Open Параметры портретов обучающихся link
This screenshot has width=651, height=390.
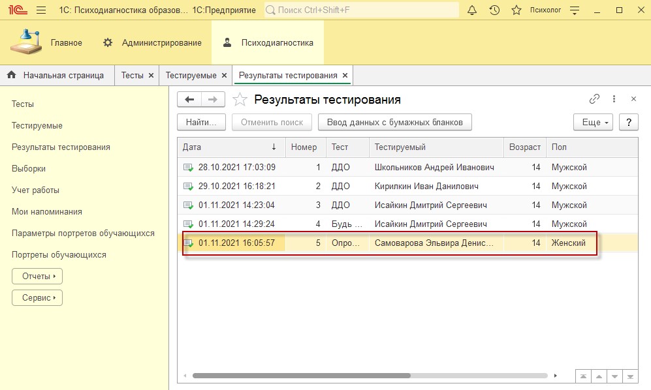[x=83, y=233]
